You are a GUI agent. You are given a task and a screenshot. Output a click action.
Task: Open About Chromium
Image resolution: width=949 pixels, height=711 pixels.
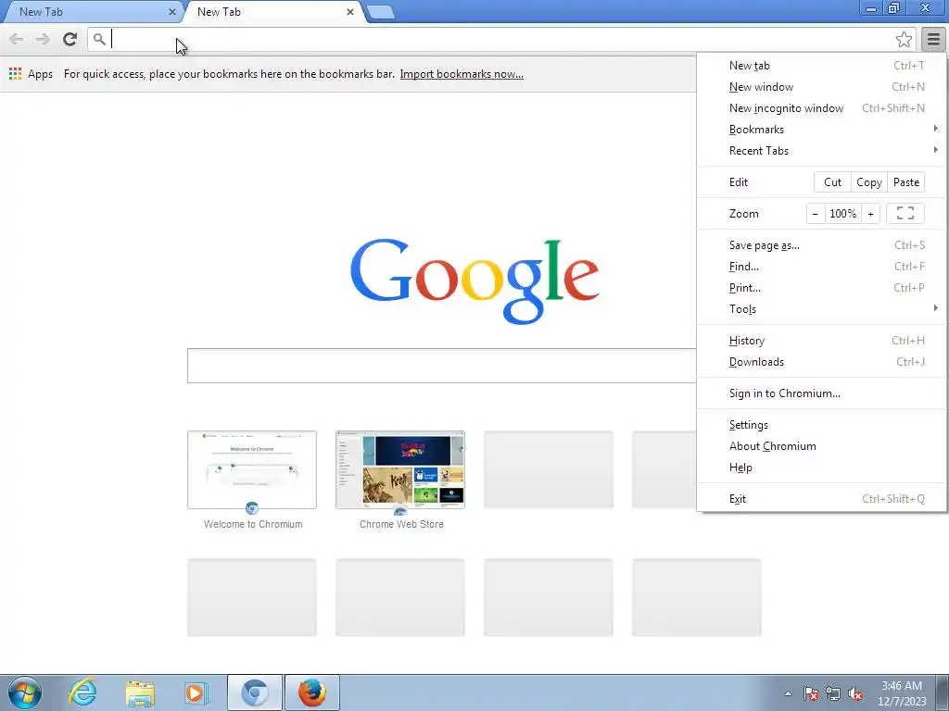click(x=822, y=446)
